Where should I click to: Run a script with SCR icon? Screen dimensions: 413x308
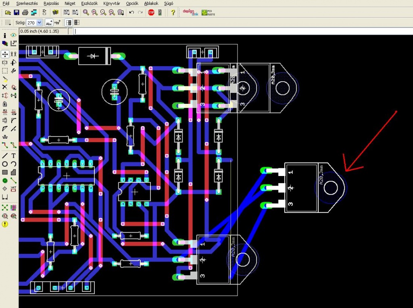67,13
